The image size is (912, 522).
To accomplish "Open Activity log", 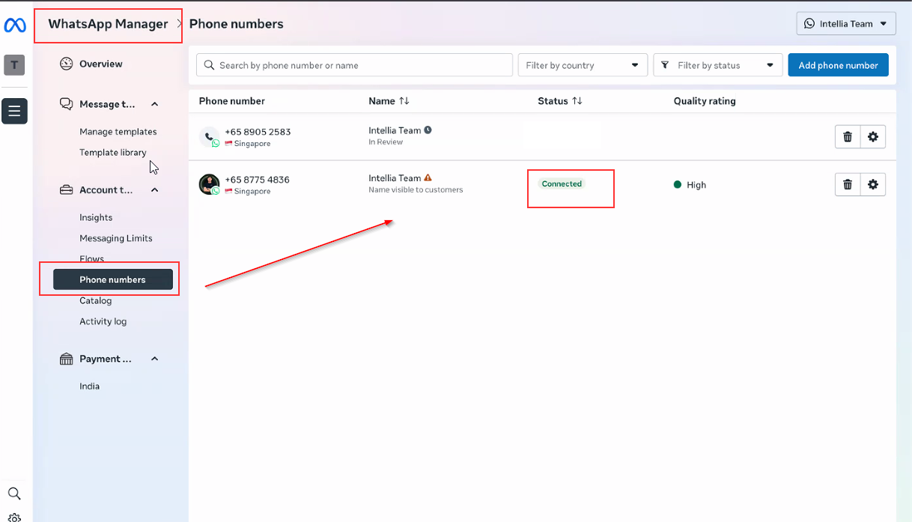I will (x=103, y=321).
